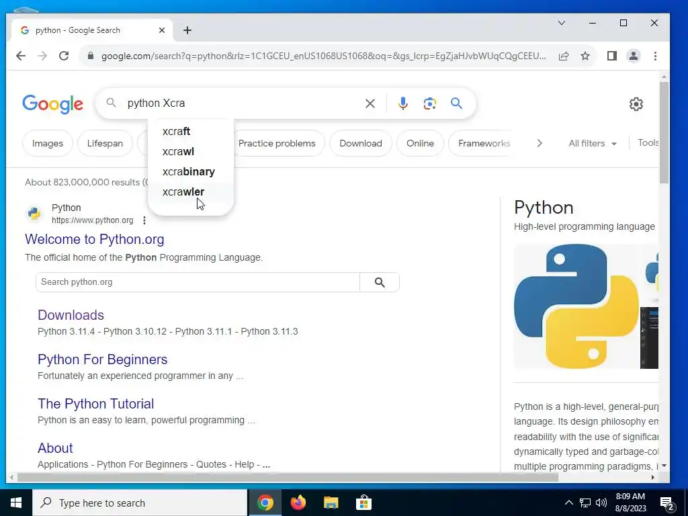The width and height of the screenshot is (688, 516).
Task: Open Welcome to Python.org result
Action: [x=94, y=239]
